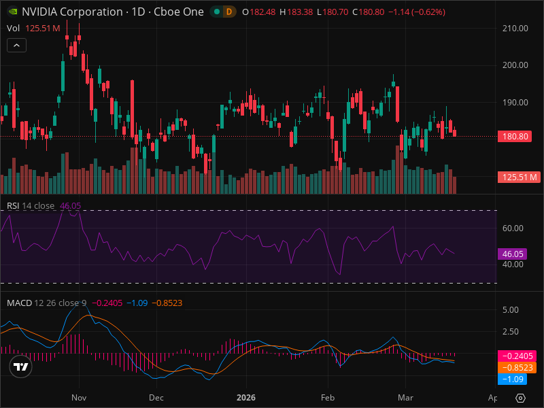Click the green market status dot

[217, 12]
